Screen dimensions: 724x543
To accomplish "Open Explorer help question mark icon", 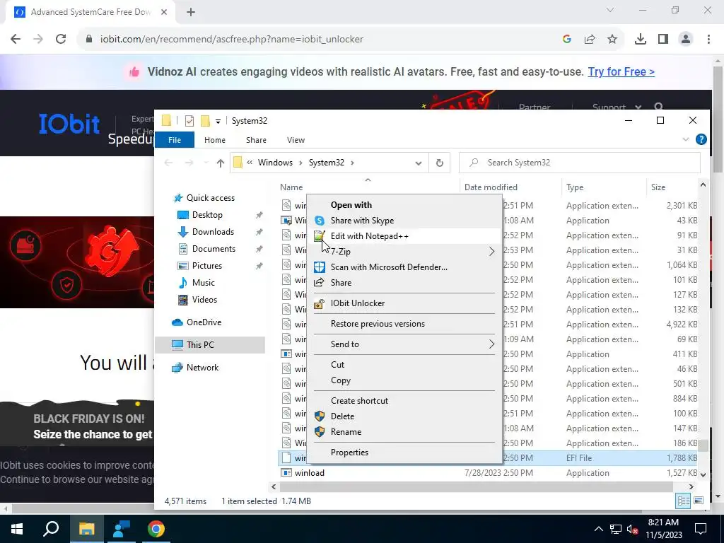I will click(701, 139).
